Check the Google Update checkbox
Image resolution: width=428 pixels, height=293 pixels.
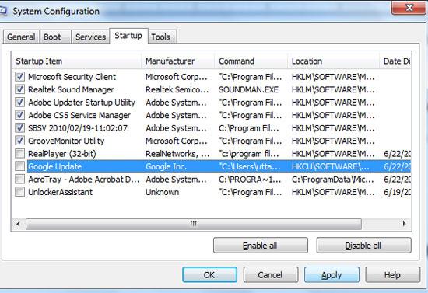[x=19, y=166]
